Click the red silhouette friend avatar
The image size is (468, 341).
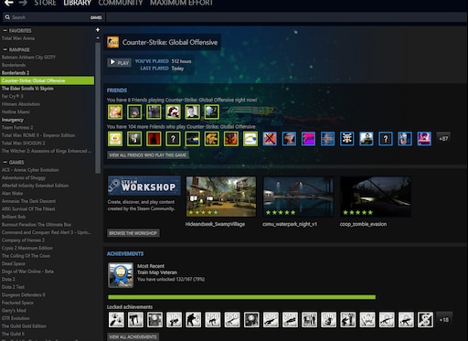tap(154, 139)
